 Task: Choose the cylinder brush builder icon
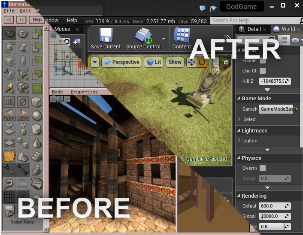pos(36,129)
